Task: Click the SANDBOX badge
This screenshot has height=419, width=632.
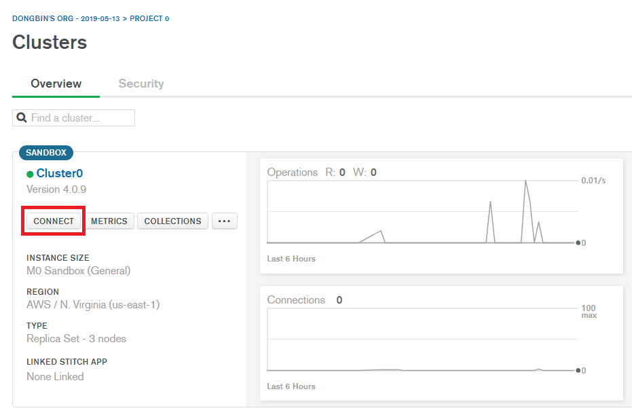Action: point(46,152)
